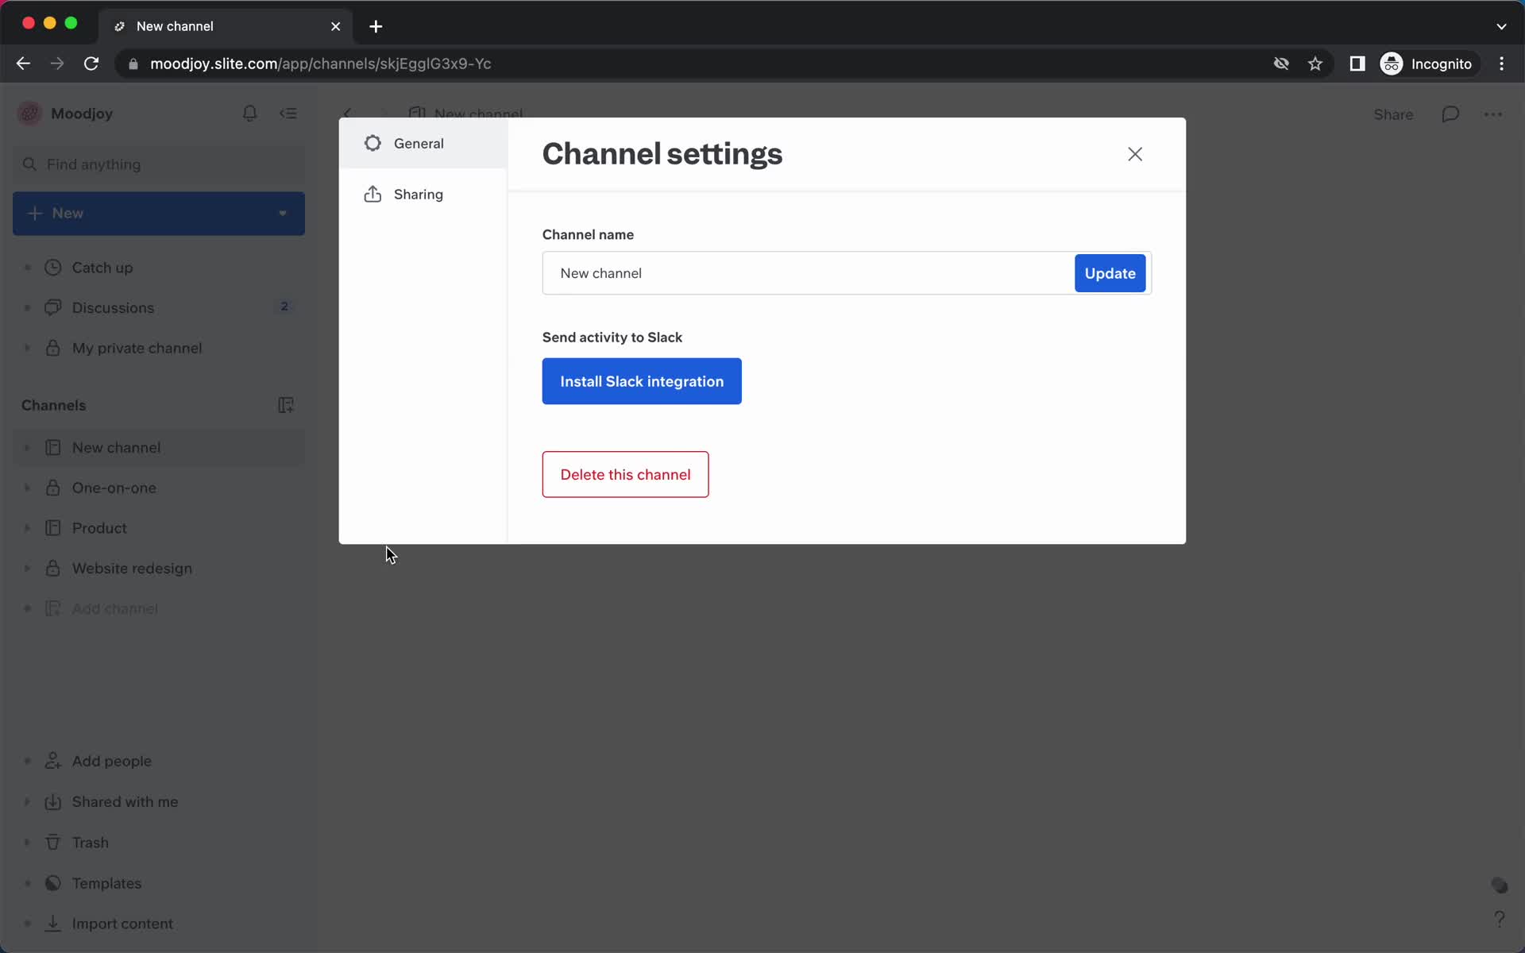Install the Slack integration
The width and height of the screenshot is (1525, 953).
tap(642, 381)
